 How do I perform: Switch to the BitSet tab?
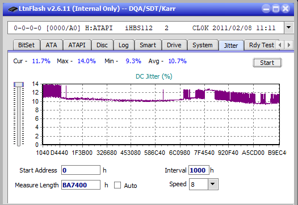pyautogui.click(x=26, y=45)
